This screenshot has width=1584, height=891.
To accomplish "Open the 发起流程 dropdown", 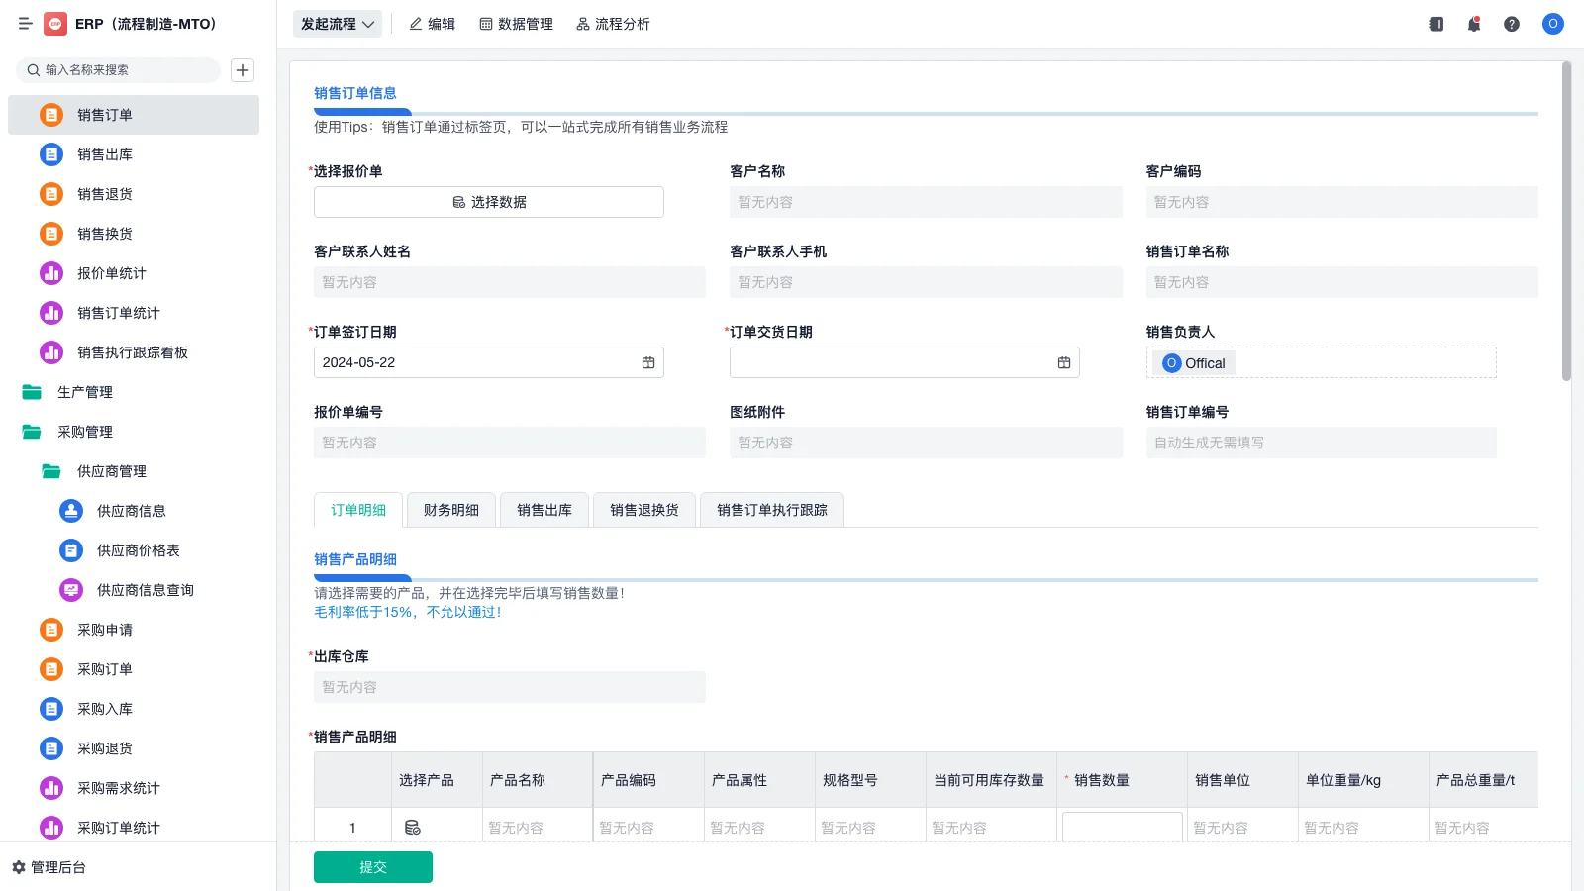I will click(x=338, y=24).
